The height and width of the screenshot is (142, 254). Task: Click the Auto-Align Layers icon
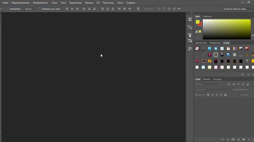pyautogui.click(x=138, y=9)
